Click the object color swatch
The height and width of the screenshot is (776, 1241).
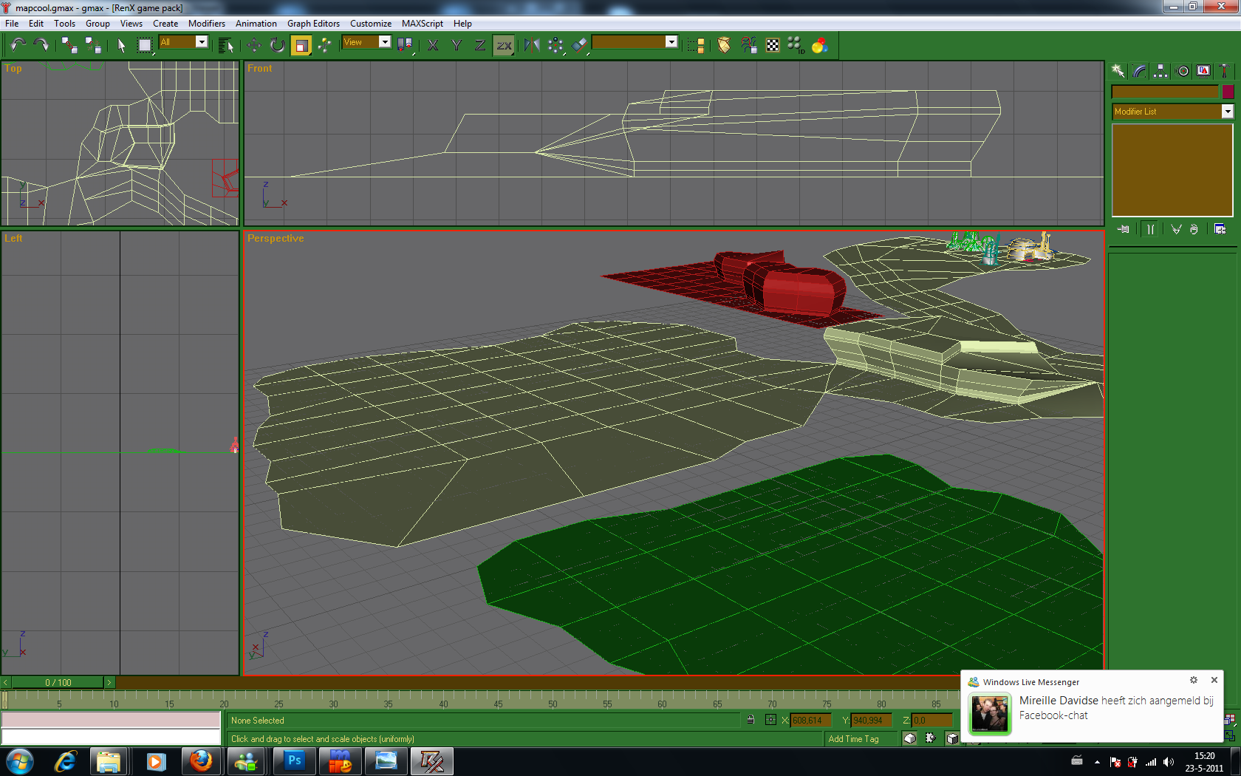(1228, 92)
